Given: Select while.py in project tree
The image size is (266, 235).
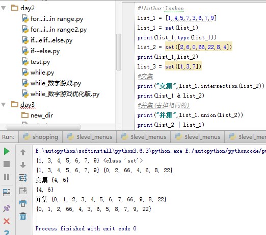Looking at the screenshot, I should click(x=42, y=73).
